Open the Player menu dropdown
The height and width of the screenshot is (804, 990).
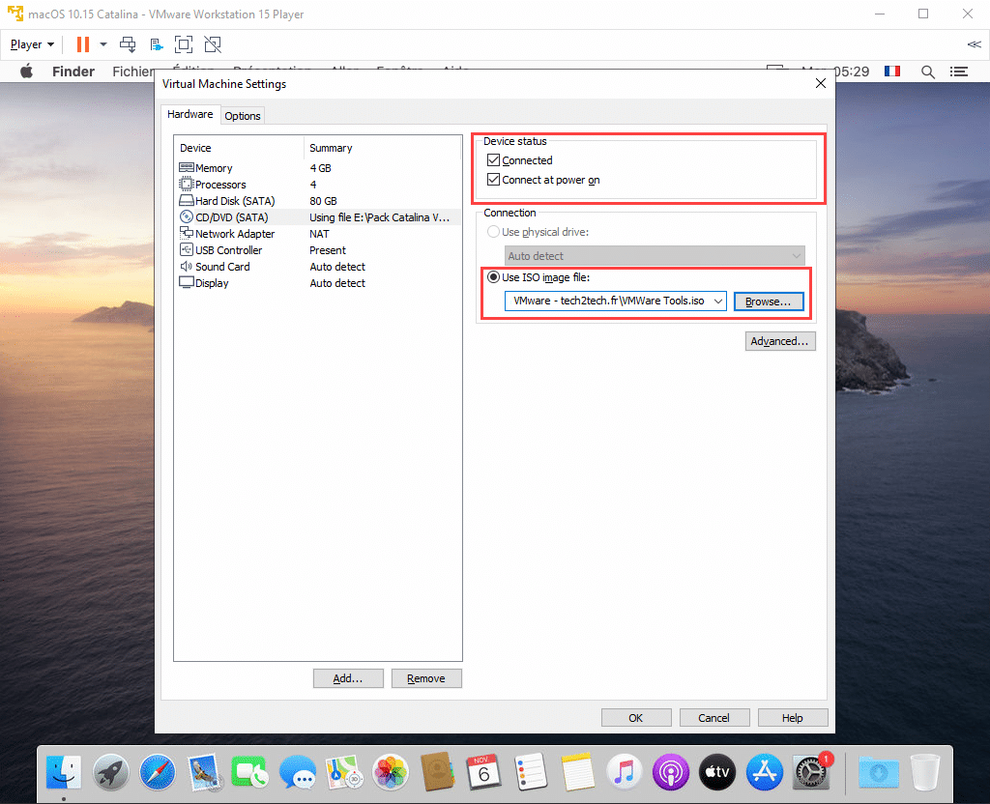pos(32,44)
